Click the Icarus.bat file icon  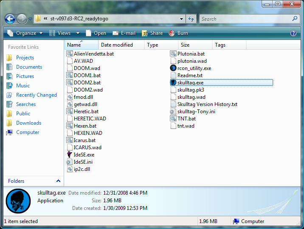click(x=70, y=140)
